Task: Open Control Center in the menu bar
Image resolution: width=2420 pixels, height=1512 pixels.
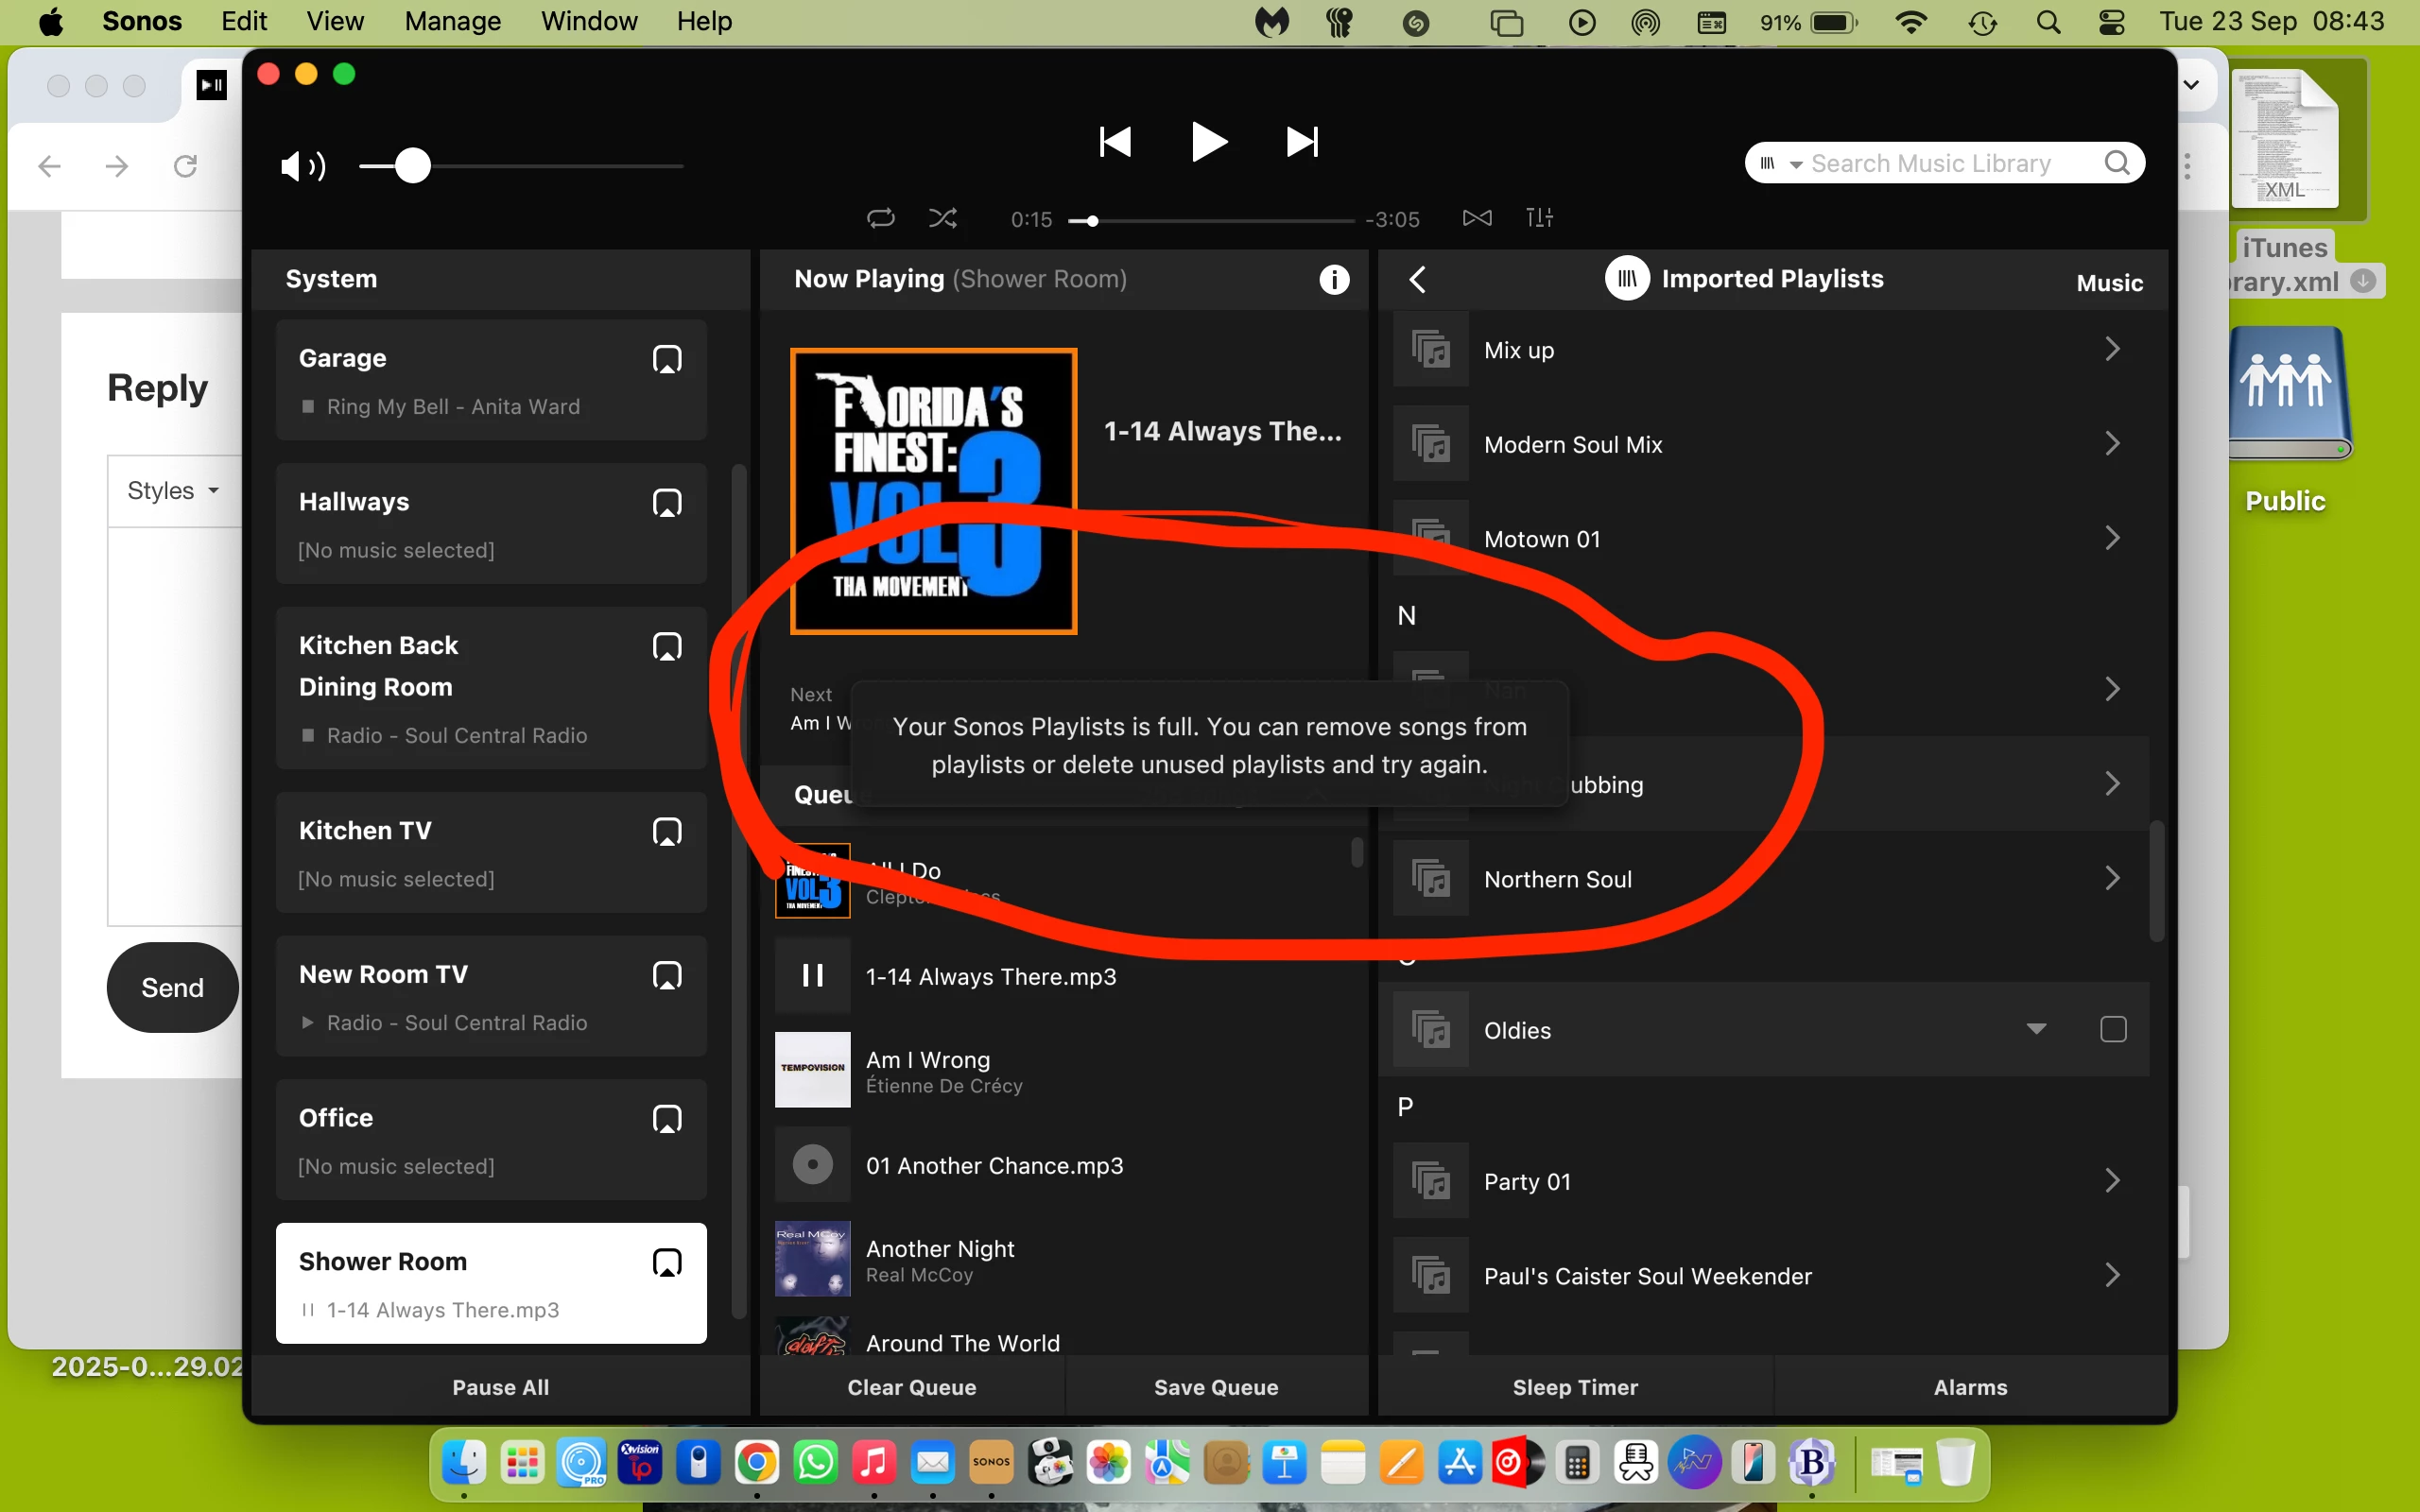Action: tap(2111, 22)
